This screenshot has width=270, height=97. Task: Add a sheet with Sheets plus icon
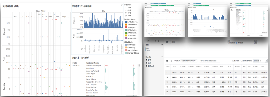click(x=162, y=57)
